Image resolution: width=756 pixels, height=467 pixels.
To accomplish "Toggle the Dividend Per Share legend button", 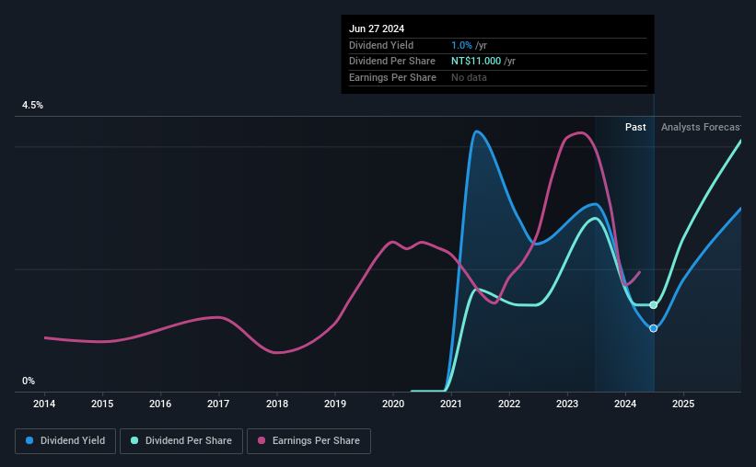I will click(181, 441).
